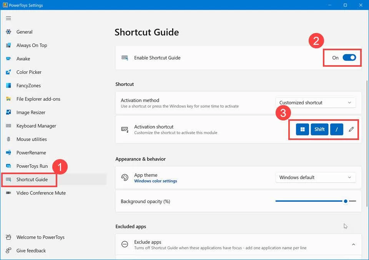Screen dimensions: 369x260
Task: Click the slash key button in shortcut
Action: click(337, 129)
